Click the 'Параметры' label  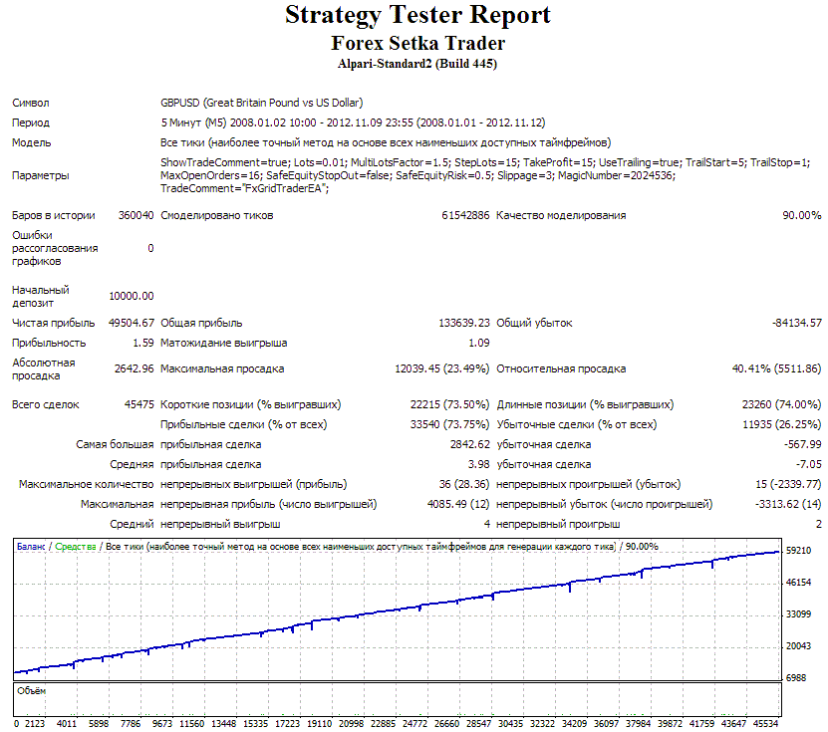(x=41, y=175)
